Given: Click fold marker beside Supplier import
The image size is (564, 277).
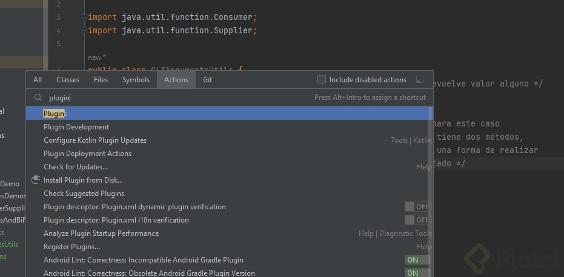Looking at the screenshot, I should 85,30.
